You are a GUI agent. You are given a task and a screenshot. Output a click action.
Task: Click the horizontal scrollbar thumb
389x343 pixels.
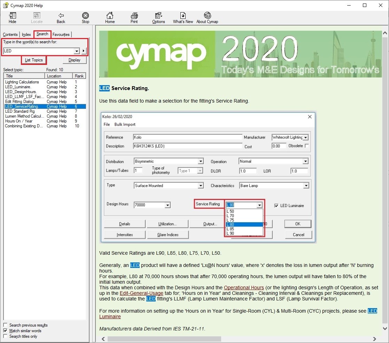(164, 339)
